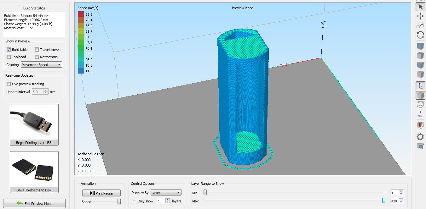
Task: Activate the scale model tool
Action: click(x=420, y=25)
